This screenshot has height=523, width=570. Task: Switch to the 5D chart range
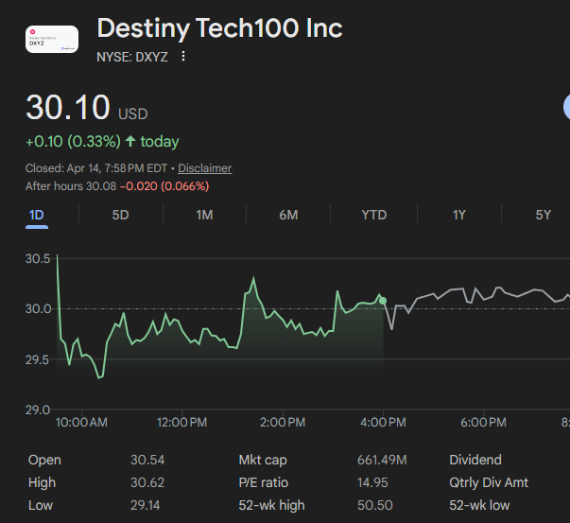pyautogui.click(x=120, y=215)
